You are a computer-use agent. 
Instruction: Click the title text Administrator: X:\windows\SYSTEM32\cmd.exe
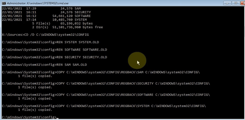[38, 3]
